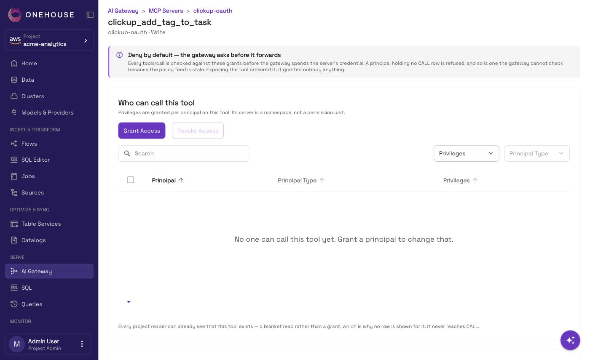The image size is (590, 360).
Task: Open SQL Editor in the sidebar
Action: [49, 160]
